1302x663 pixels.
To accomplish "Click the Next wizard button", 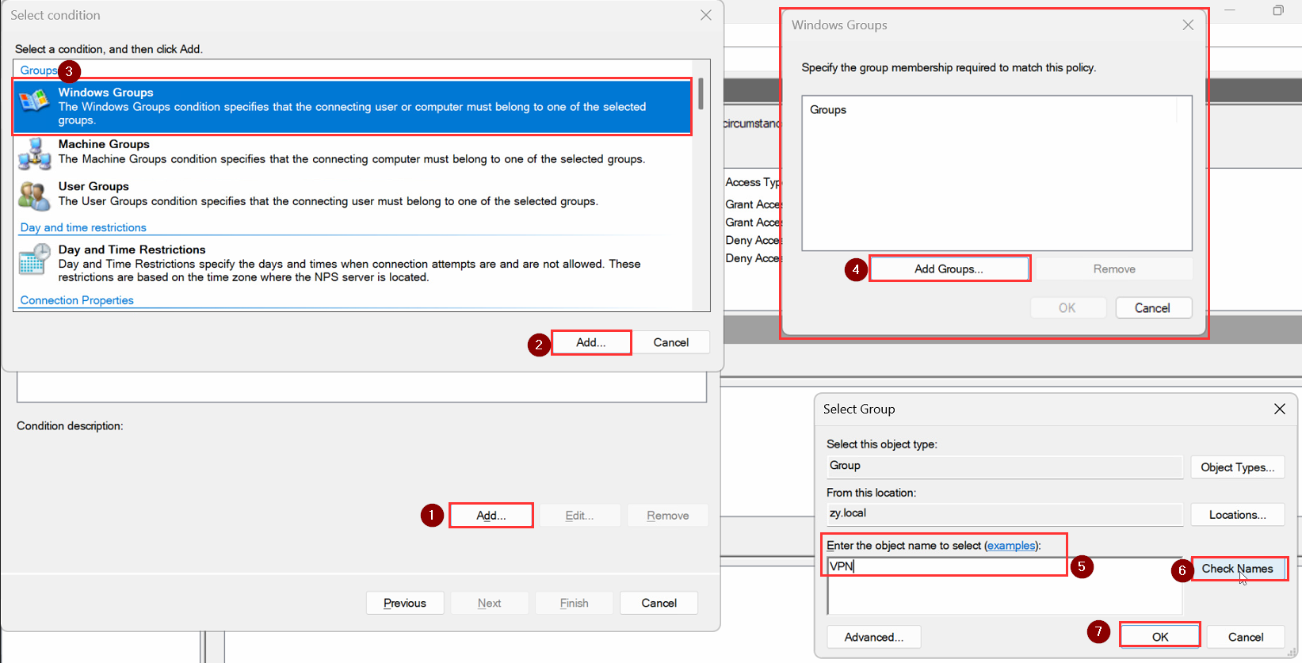I will click(490, 603).
